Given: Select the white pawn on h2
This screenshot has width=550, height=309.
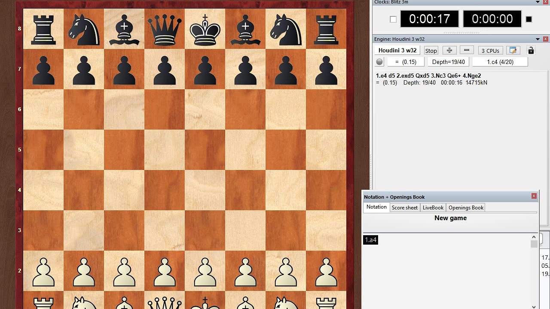Looking at the screenshot, I should point(326,272).
